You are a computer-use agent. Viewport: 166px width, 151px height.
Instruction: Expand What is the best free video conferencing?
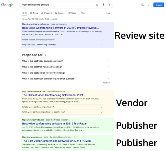pyautogui.click(x=66, y=67)
